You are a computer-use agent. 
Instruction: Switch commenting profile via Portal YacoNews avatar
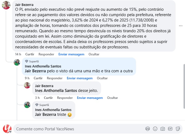click(7, 129)
